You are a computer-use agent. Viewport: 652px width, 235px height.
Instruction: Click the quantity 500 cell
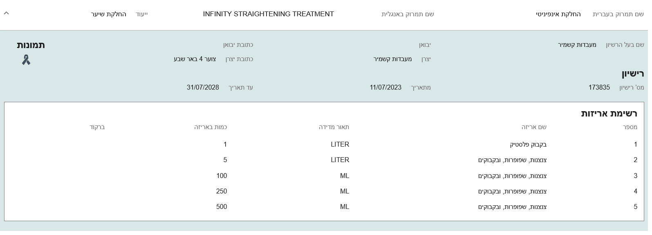click(222, 207)
